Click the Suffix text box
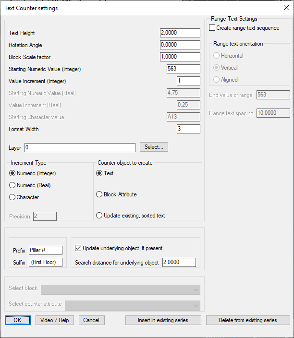 (x=46, y=262)
